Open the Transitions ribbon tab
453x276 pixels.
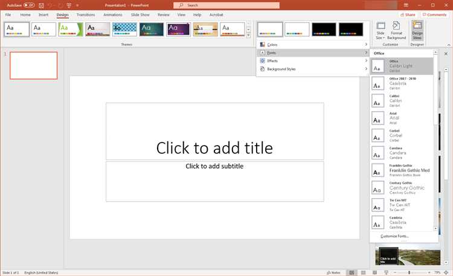86,14
